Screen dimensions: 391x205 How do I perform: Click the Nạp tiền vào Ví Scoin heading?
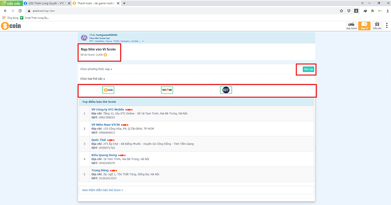click(x=98, y=49)
